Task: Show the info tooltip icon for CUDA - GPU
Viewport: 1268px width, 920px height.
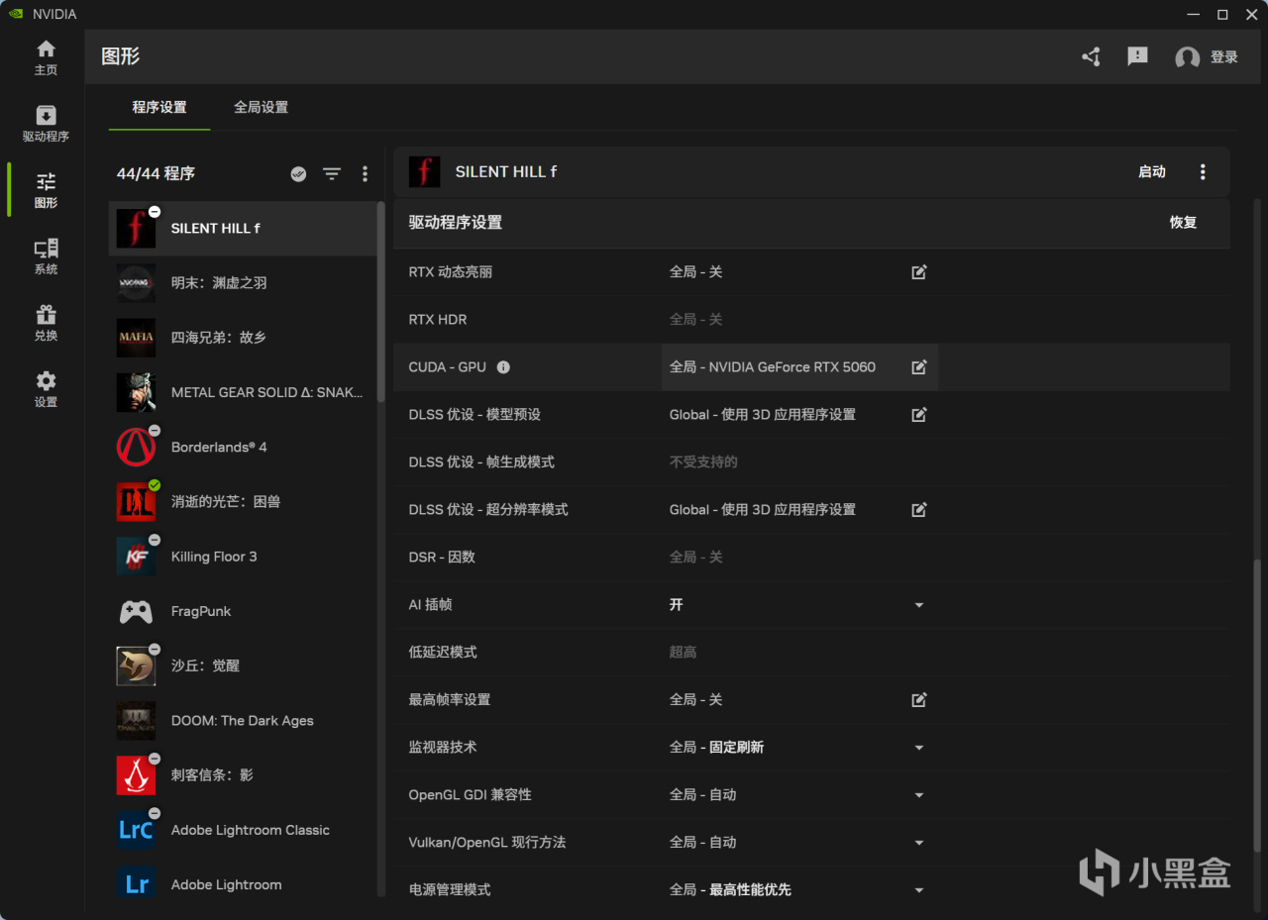Action: (503, 367)
